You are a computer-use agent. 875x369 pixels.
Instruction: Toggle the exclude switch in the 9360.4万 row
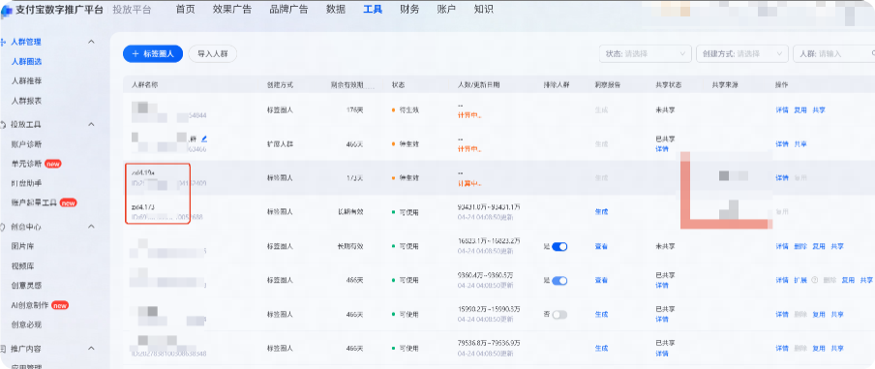point(559,280)
